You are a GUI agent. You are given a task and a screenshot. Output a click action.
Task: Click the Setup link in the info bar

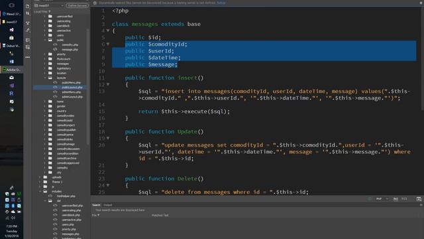point(221,3)
